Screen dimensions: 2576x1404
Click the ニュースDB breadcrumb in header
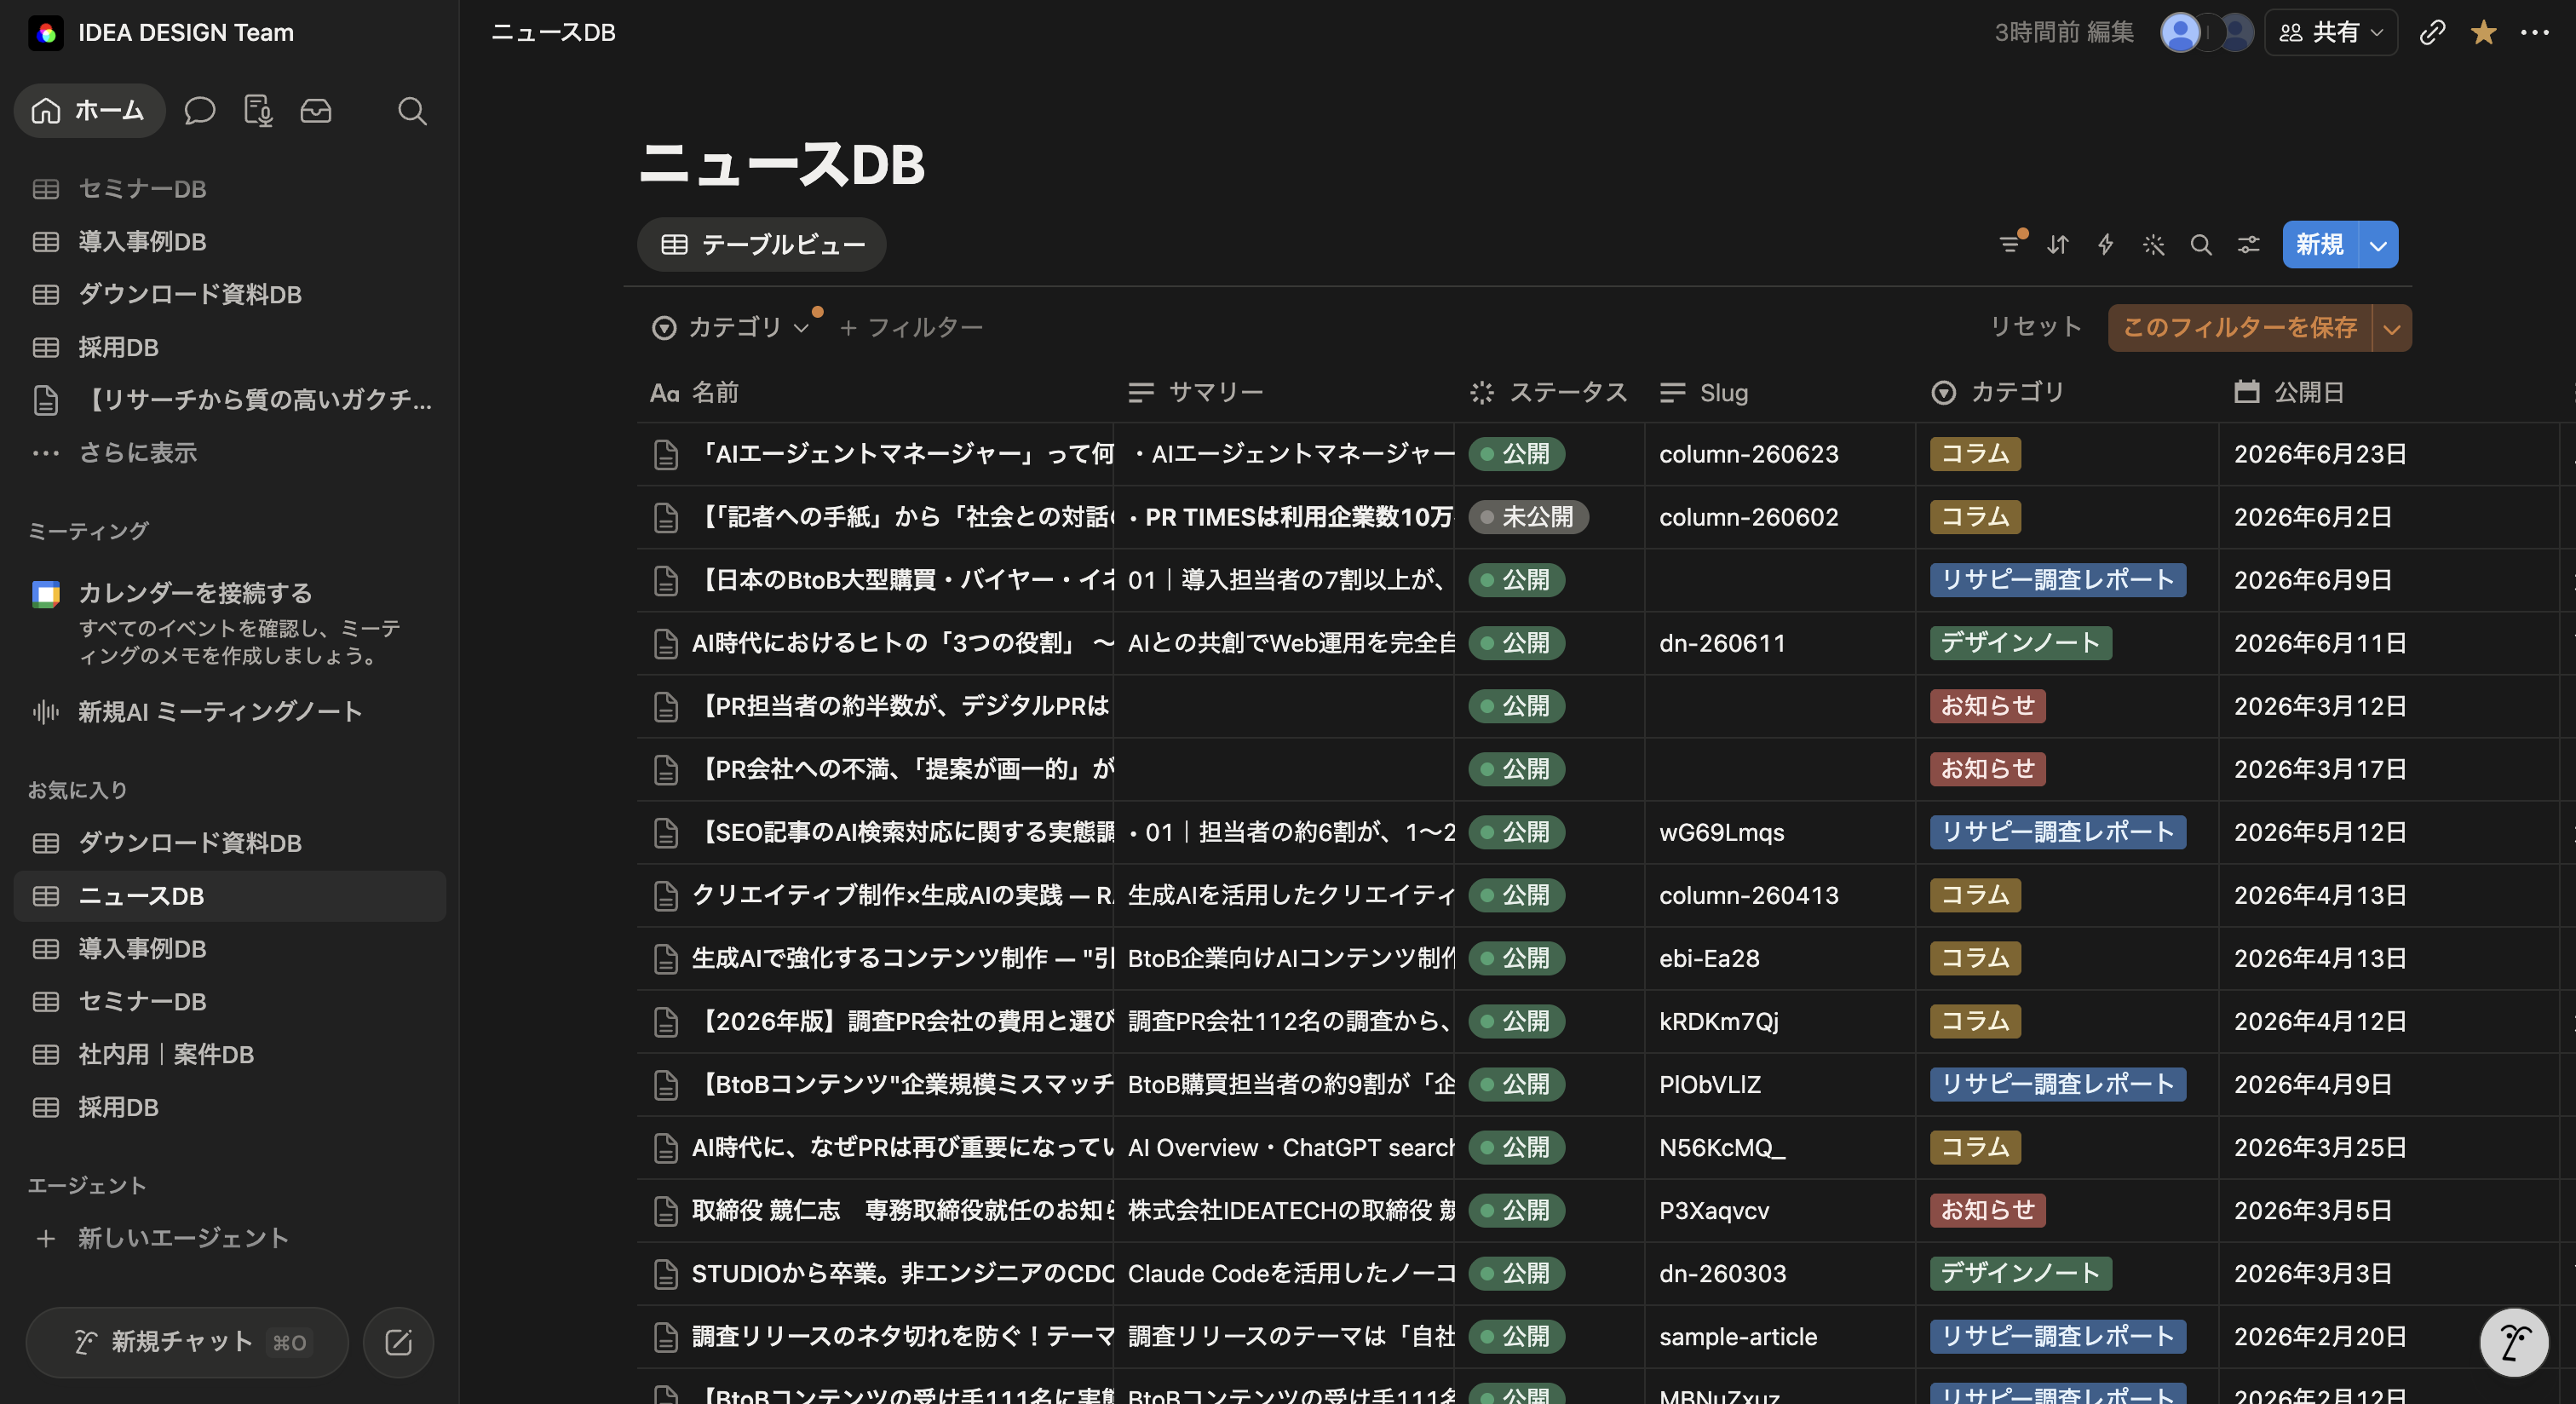point(553,32)
